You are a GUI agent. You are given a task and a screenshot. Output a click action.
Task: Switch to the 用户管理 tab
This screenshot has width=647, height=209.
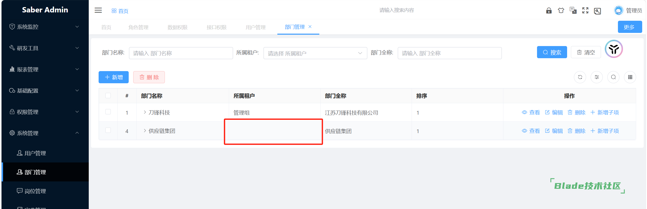[255, 27]
